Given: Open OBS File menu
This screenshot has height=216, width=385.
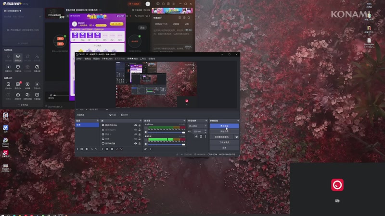Looking at the screenshot, I should point(79,59).
